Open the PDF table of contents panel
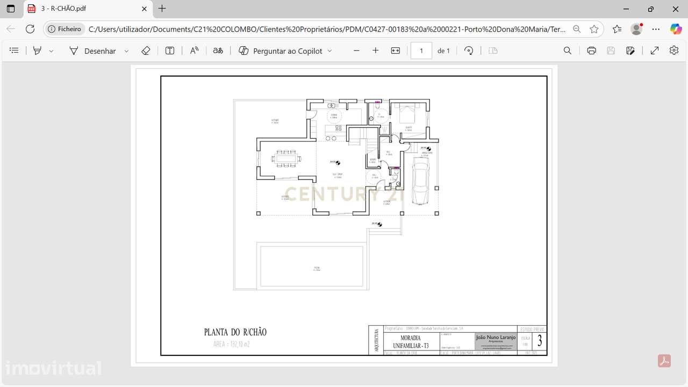Viewport: 688px width, 387px height. tap(14, 51)
